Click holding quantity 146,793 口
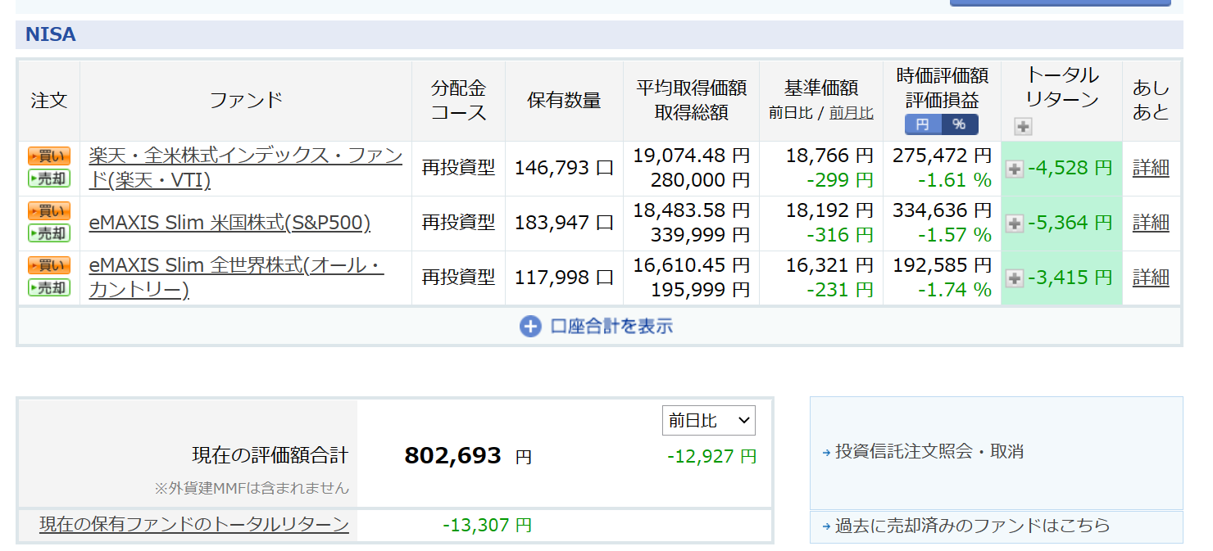 coord(564,168)
